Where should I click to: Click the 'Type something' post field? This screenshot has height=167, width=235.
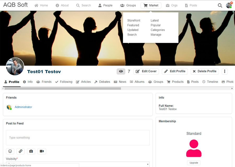[x=78, y=138]
